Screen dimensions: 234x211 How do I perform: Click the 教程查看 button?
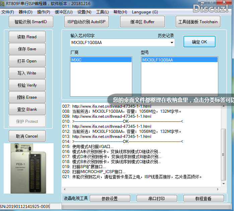coord(204,199)
